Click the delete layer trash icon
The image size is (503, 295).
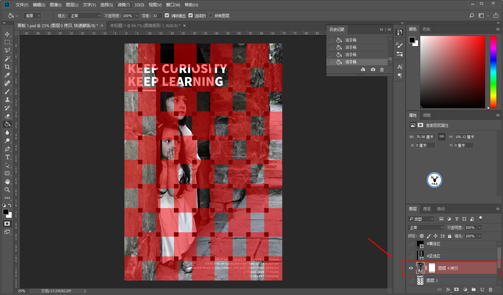490,290
